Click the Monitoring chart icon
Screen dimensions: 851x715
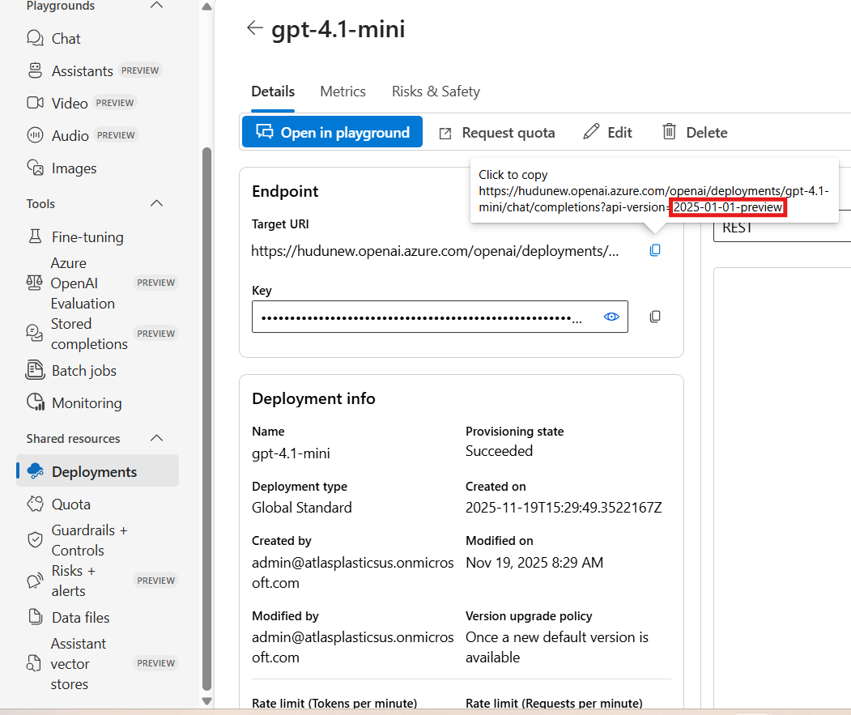pyautogui.click(x=36, y=402)
